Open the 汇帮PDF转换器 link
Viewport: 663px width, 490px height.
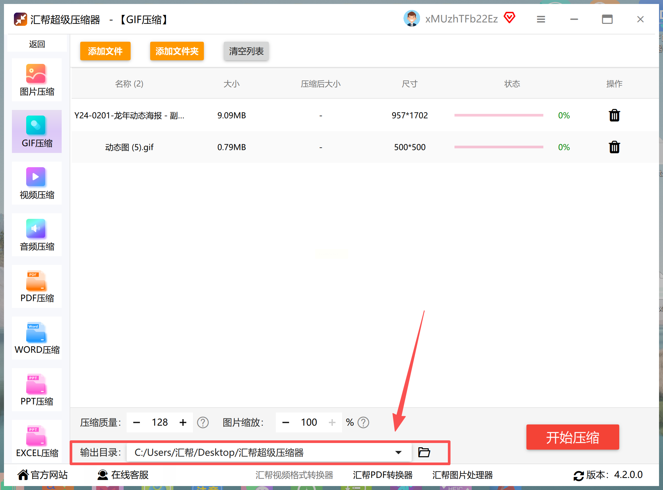[383, 475]
